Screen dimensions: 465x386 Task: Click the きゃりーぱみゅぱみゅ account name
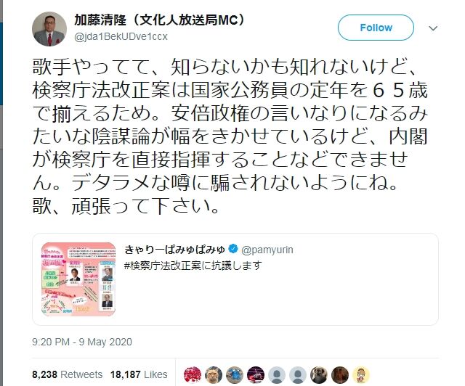pos(174,250)
